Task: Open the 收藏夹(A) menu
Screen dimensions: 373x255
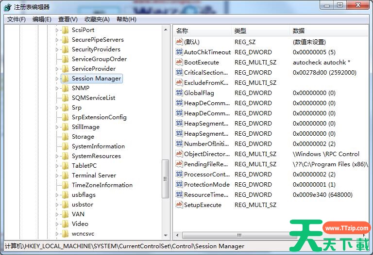Action: tap(97, 19)
